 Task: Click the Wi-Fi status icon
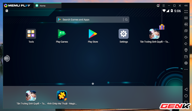point(164,11)
